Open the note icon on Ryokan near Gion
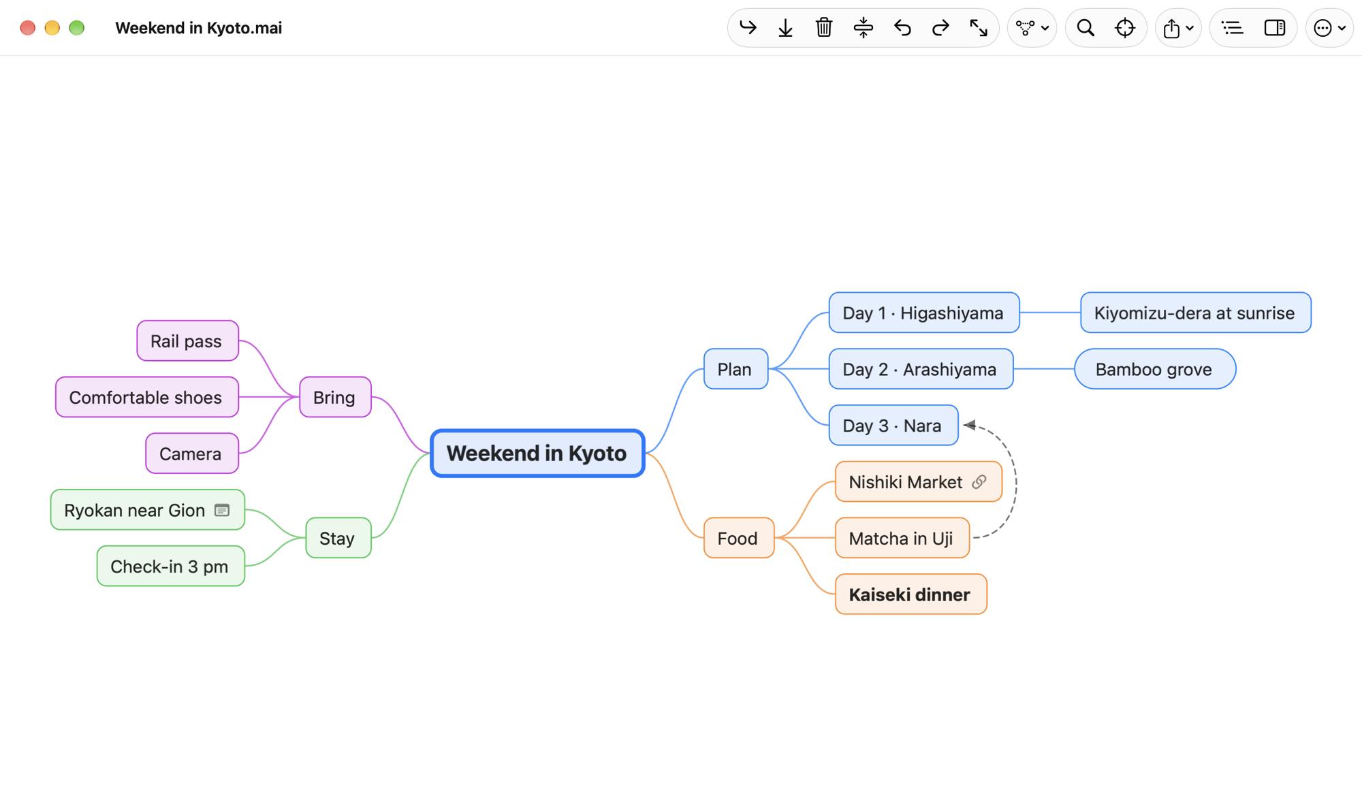Viewport: 1362px width, 798px height. coord(222,510)
